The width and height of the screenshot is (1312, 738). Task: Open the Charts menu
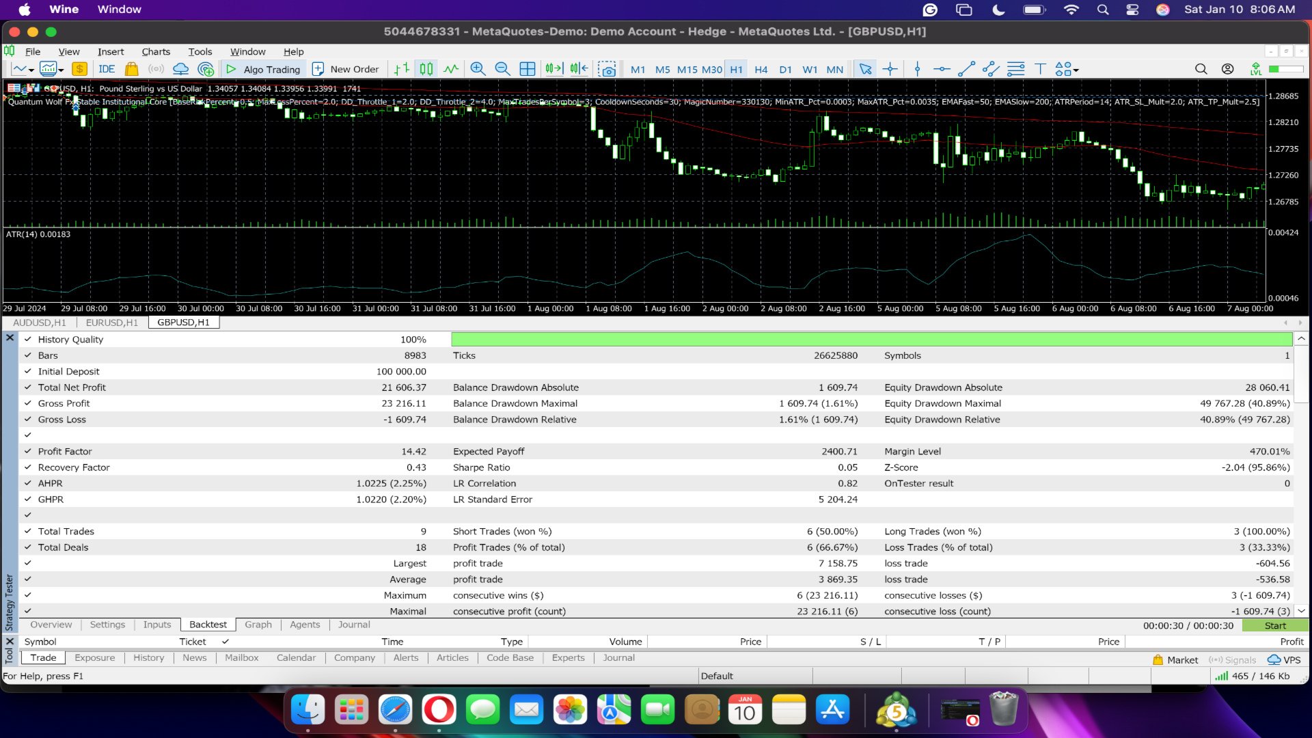tap(156, 52)
